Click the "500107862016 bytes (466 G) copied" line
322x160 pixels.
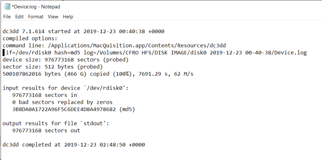pos(98,74)
